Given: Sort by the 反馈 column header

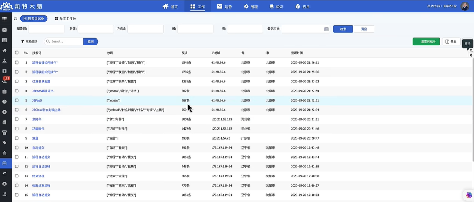Looking at the screenshot, I should [185, 52].
